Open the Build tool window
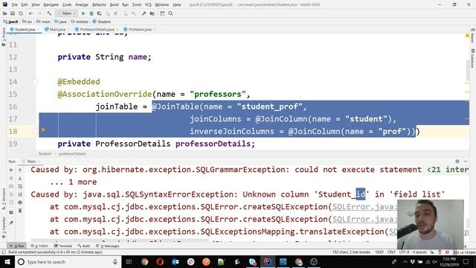 tap(84, 246)
